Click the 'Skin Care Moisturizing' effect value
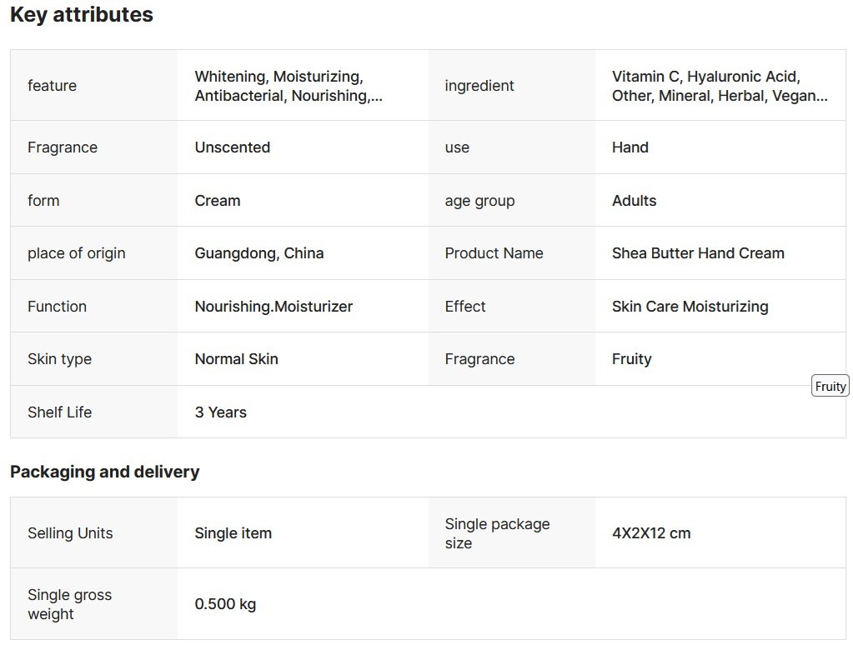Viewport: 853px width, 650px height. pos(690,307)
